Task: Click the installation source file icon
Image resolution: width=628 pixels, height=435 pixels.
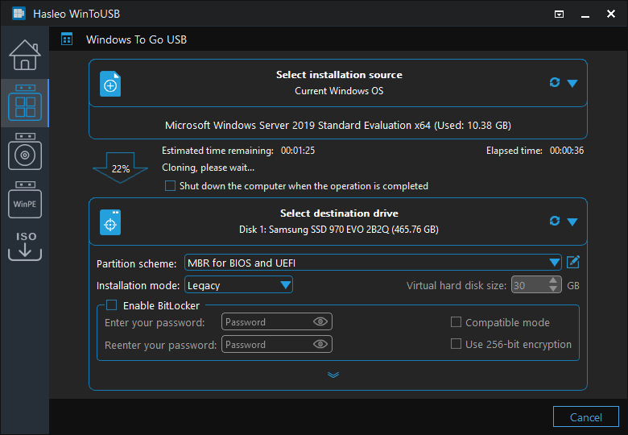Action: tap(110, 84)
